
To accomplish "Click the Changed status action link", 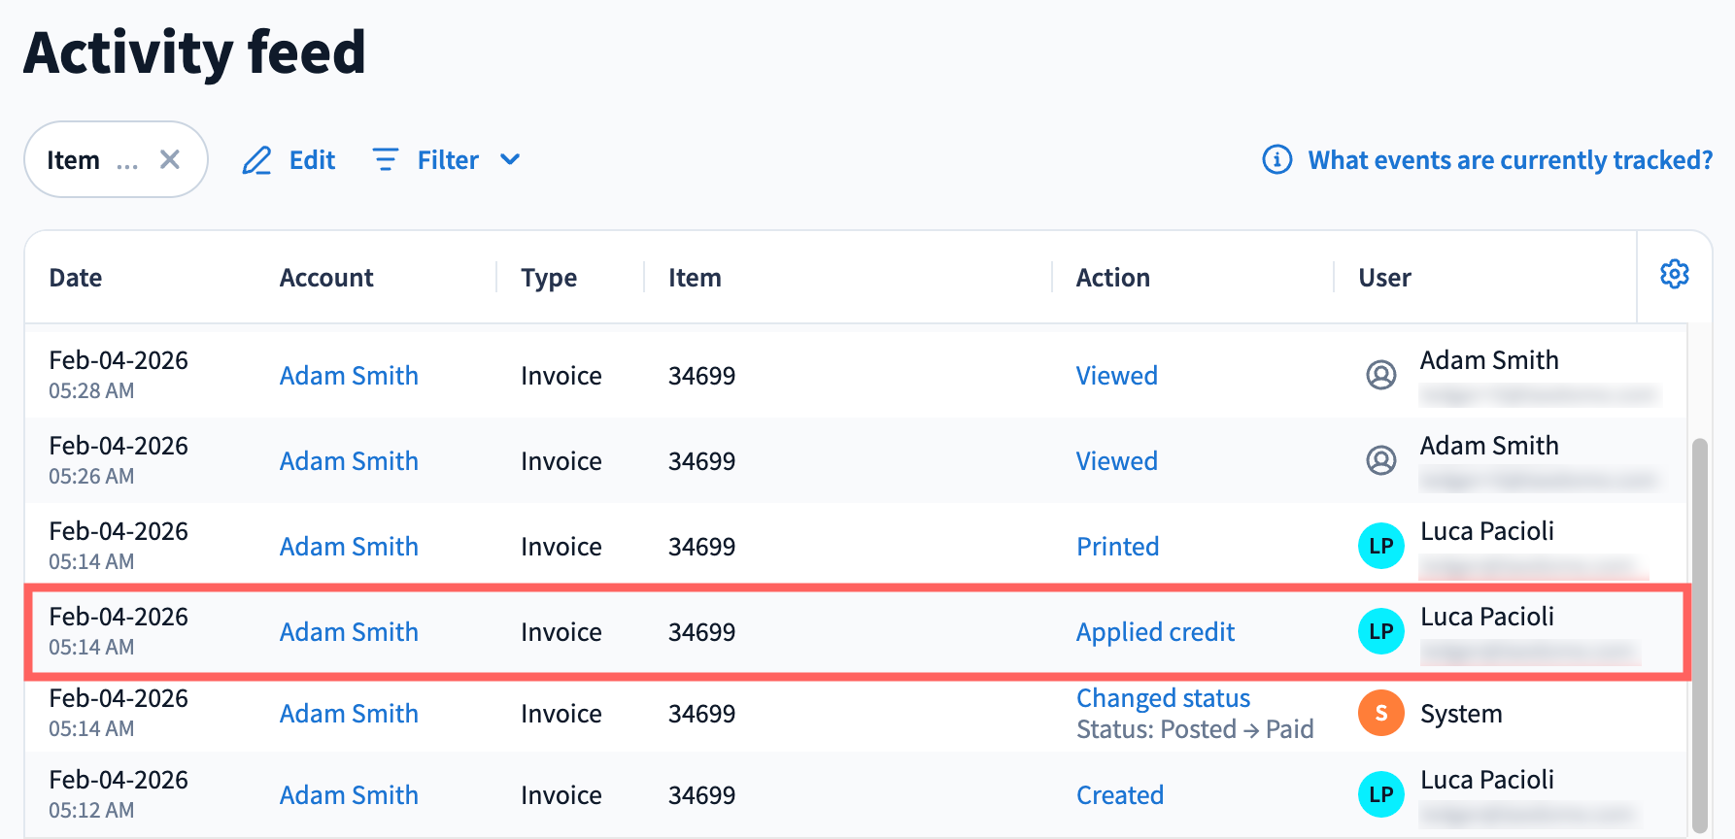I will [x=1163, y=698].
